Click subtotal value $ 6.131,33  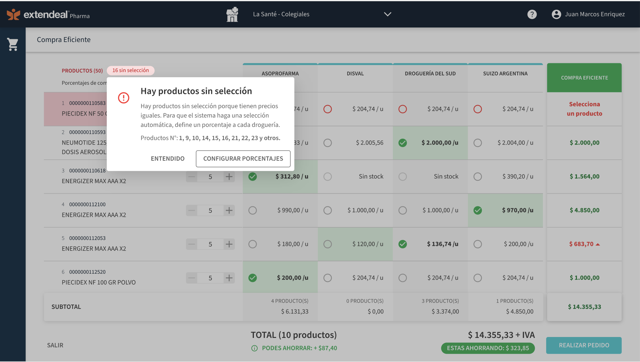(x=295, y=311)
